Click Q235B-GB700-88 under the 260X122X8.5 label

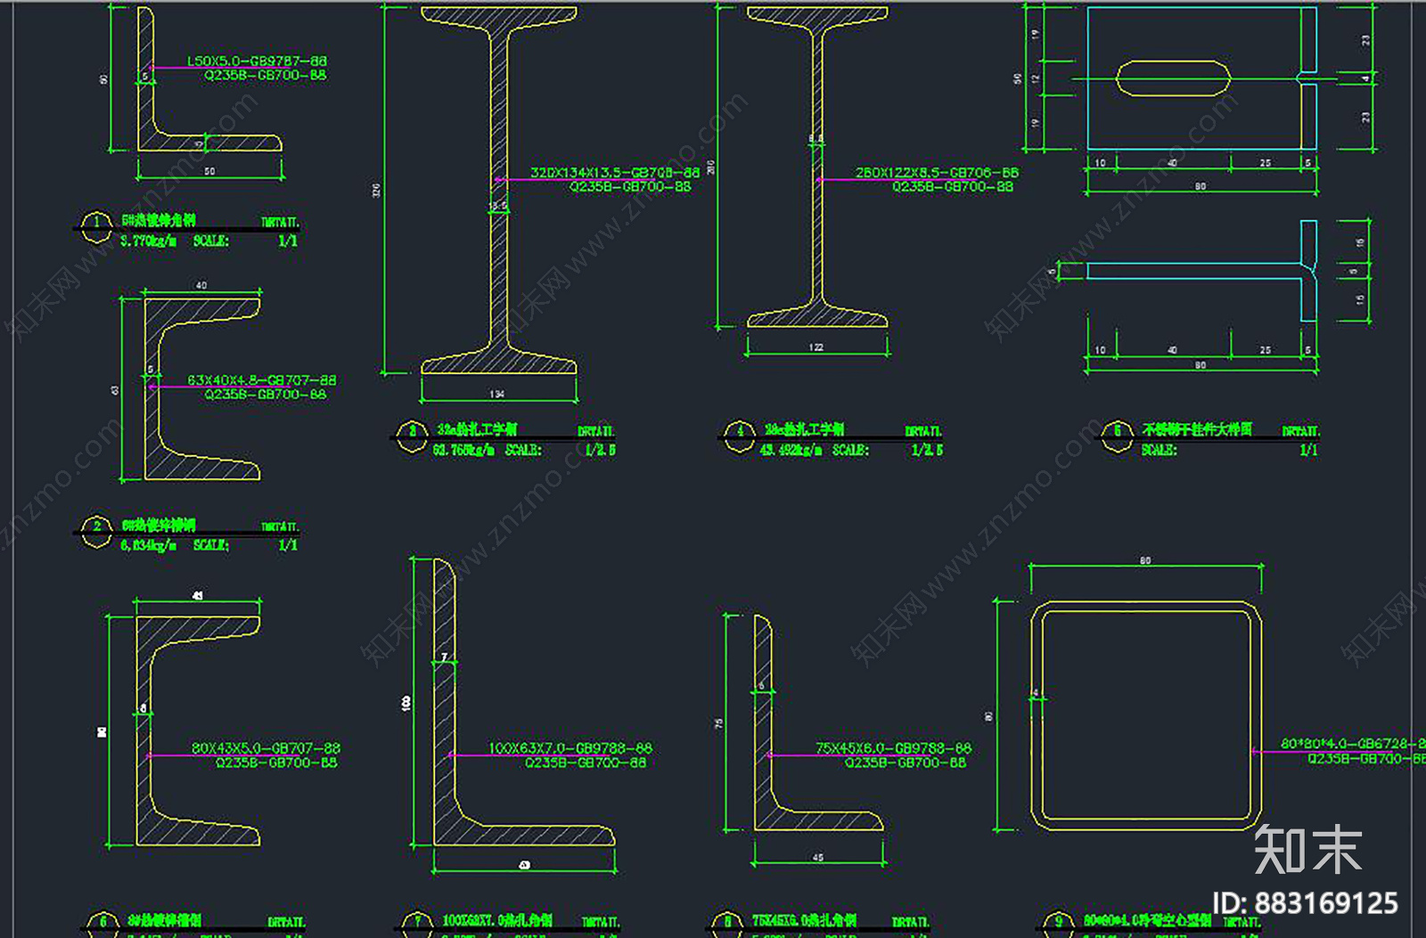coord(953,186)
